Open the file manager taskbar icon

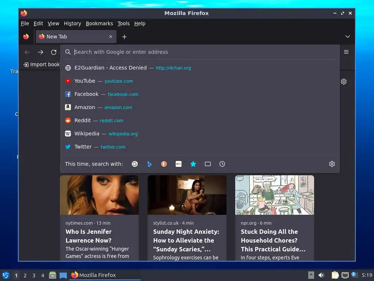(x=53, y=275)
